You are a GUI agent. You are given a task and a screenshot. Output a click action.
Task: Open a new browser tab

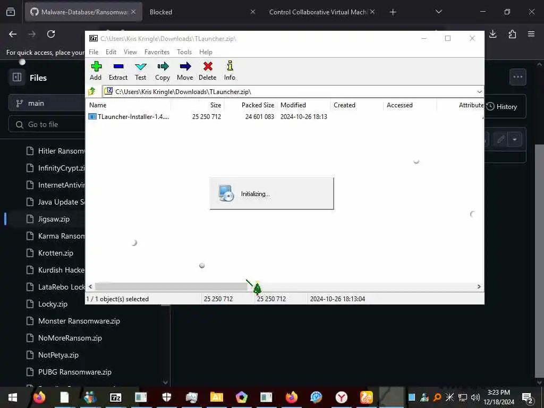393,12
